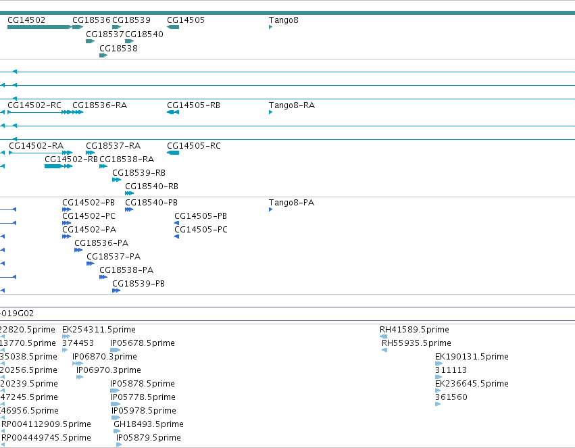Select the CG14502 gene label
This screenshot has width=575, height=448.
point(26,20)
